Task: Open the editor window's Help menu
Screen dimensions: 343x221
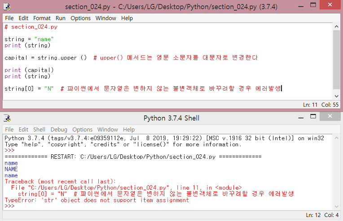Action: coord(127,18)
